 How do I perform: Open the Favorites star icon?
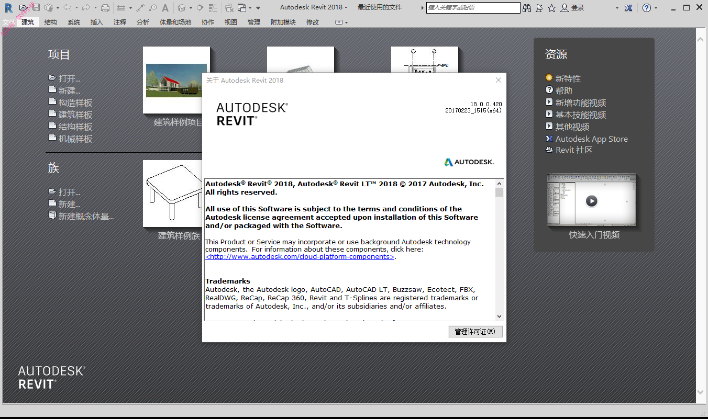tap(552, 8)
